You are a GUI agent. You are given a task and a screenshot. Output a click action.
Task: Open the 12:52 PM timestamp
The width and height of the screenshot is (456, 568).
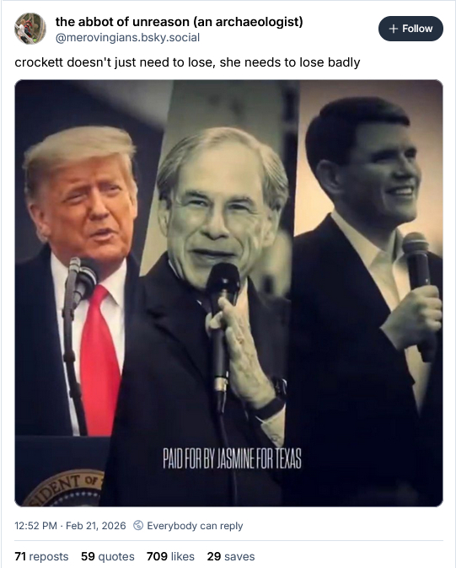[x=36, y=526]
